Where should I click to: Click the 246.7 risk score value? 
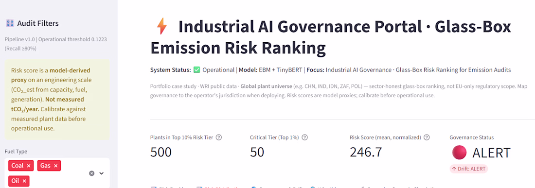366,152
